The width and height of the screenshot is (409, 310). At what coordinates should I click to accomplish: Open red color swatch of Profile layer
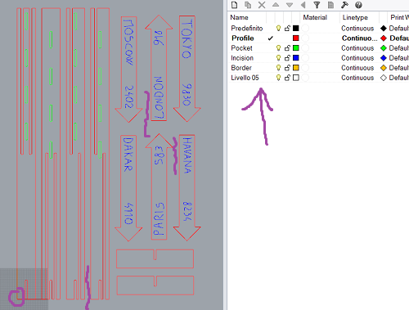tap(296, 38)
